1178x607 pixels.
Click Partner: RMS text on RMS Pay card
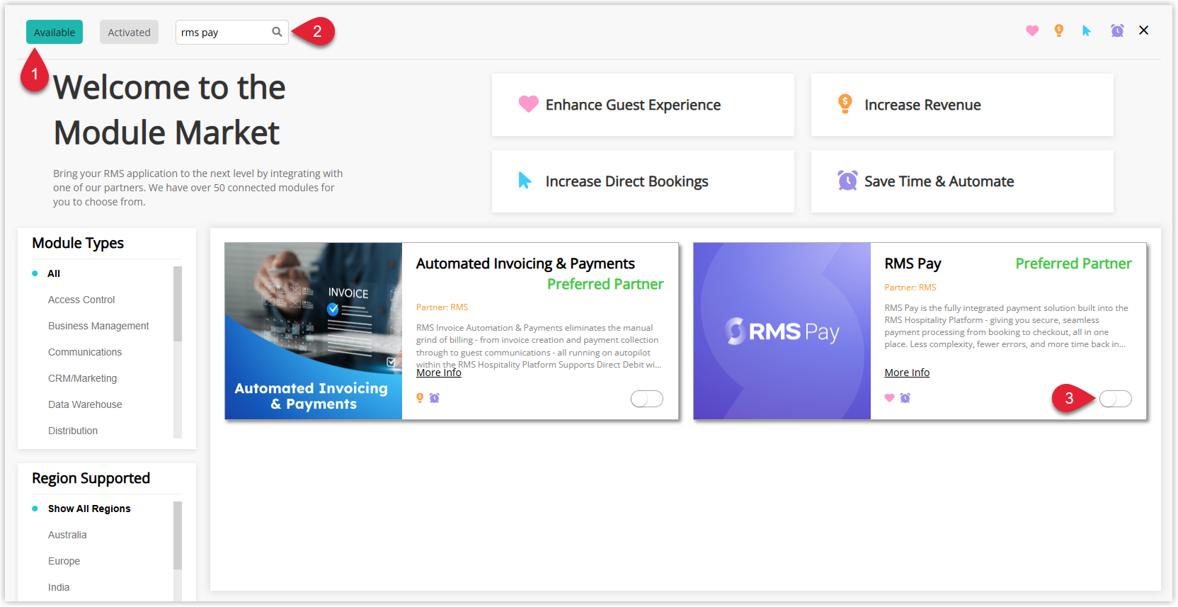[910, 288]
